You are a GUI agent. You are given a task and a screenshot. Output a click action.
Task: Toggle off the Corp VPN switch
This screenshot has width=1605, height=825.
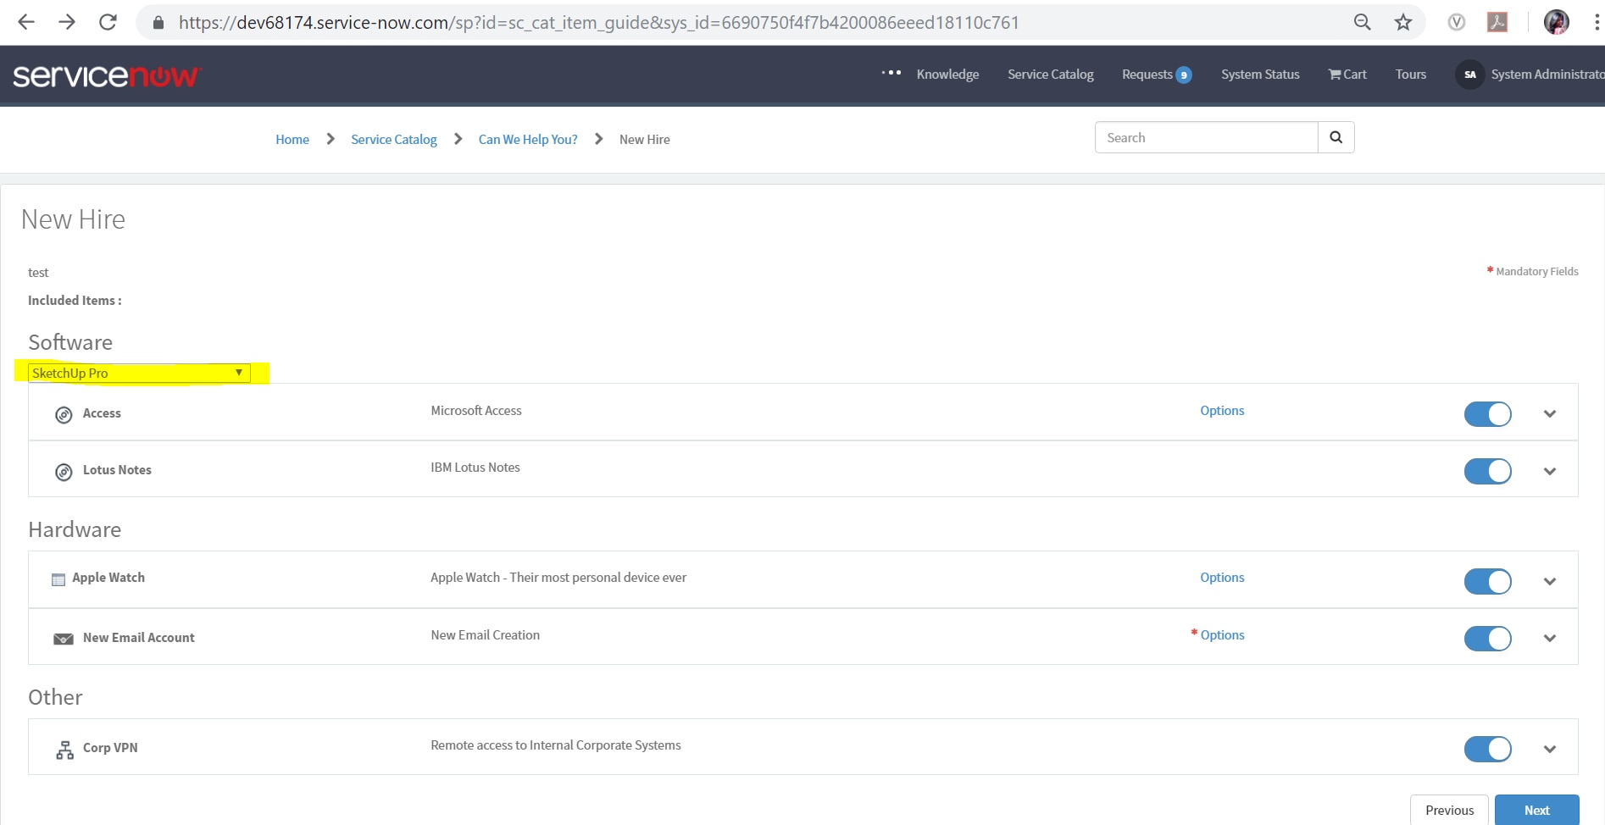pyautogui.click(x=1488, y=749)
